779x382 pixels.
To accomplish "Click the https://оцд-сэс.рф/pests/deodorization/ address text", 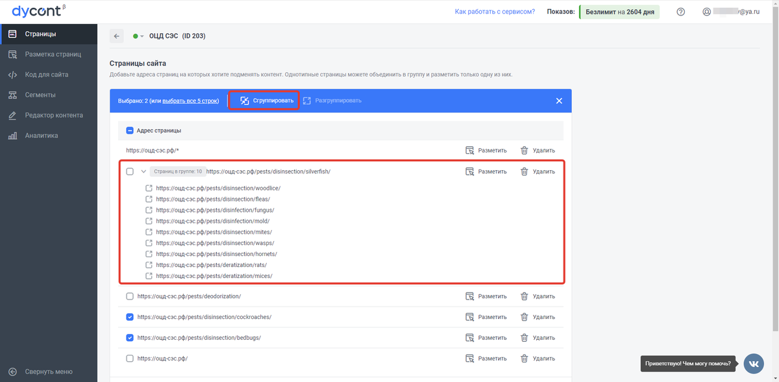I will (x=189, y=296).
